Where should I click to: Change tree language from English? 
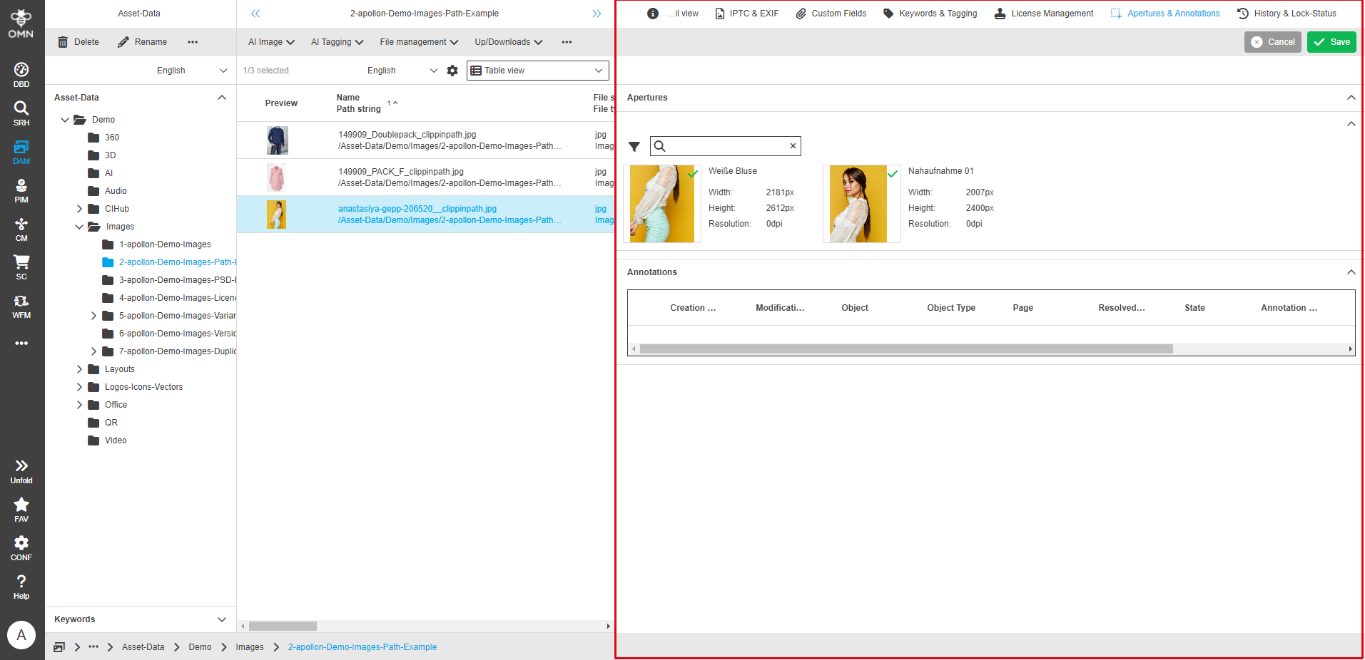pos(192,71)
